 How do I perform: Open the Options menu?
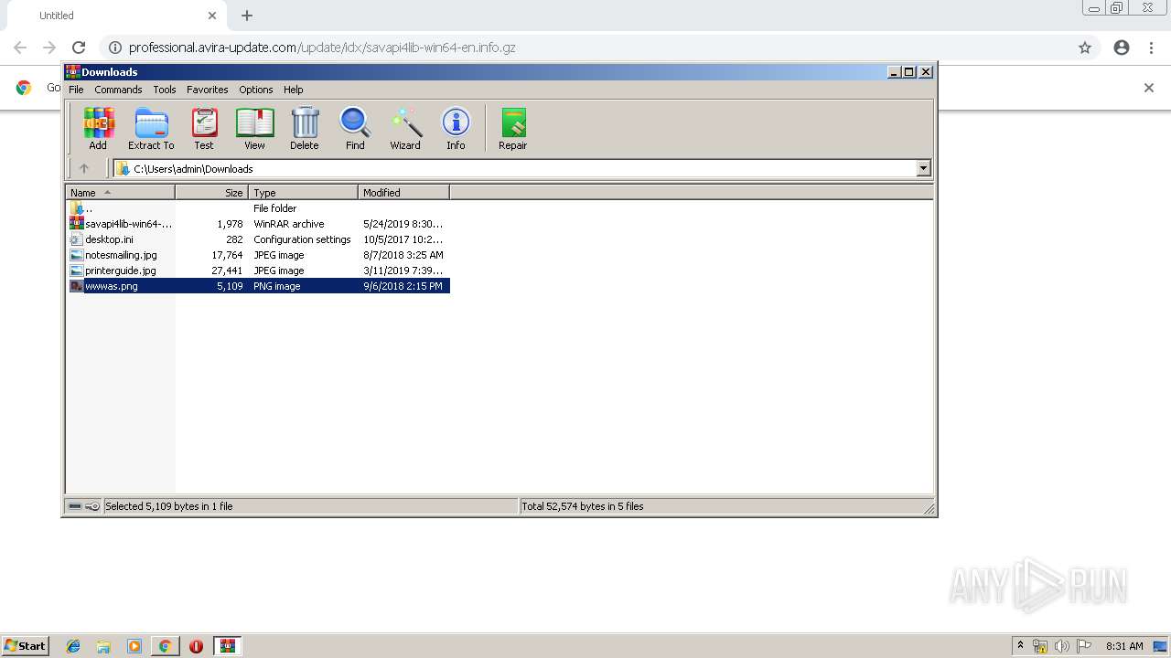click(256, 90)
